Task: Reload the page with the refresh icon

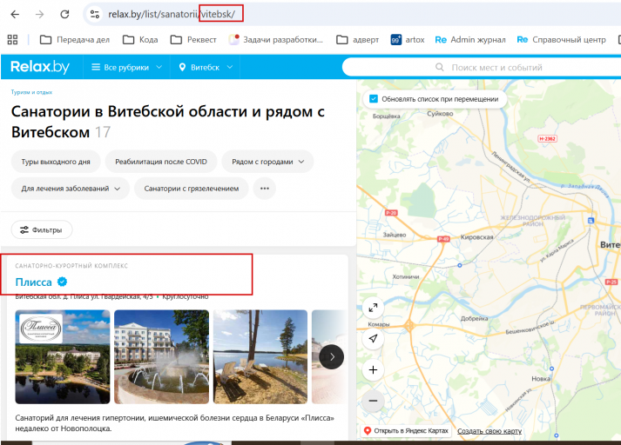Action: tap(64, 15)
